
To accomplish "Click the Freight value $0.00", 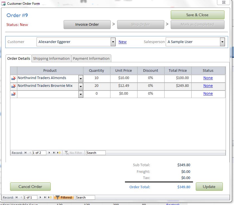I will 186,171.
